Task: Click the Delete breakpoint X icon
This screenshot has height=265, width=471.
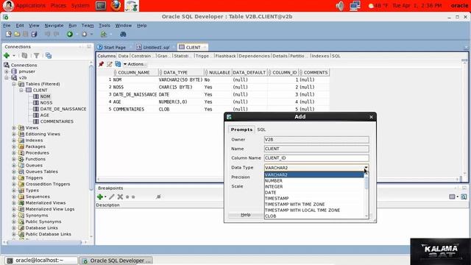Action: (120, 197)
